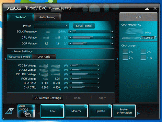
Task: Close the TurboV EVO window
Action: pyautogui.click(x=155, y=8)
